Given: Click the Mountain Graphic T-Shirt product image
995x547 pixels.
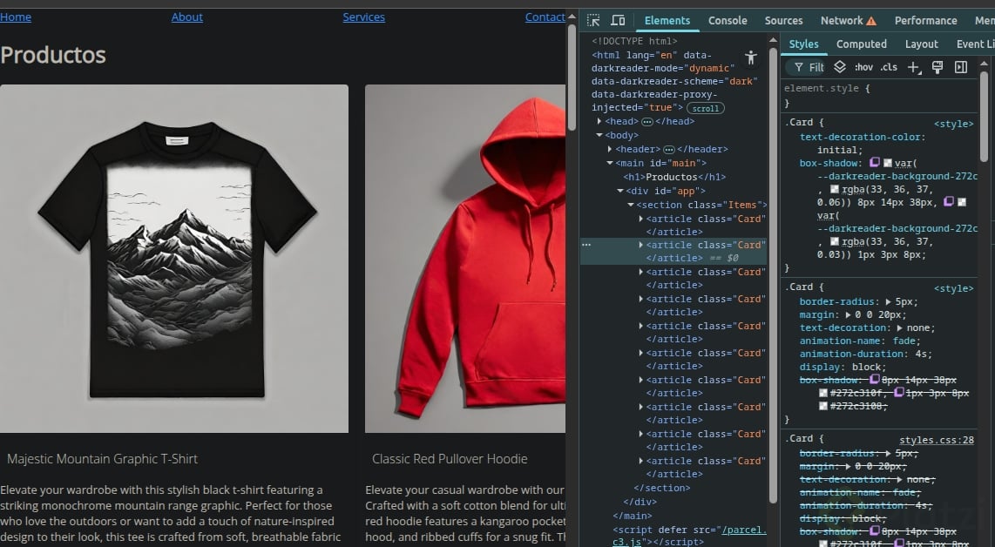Looking at the screenshot, I should click(x=174, y=259).
